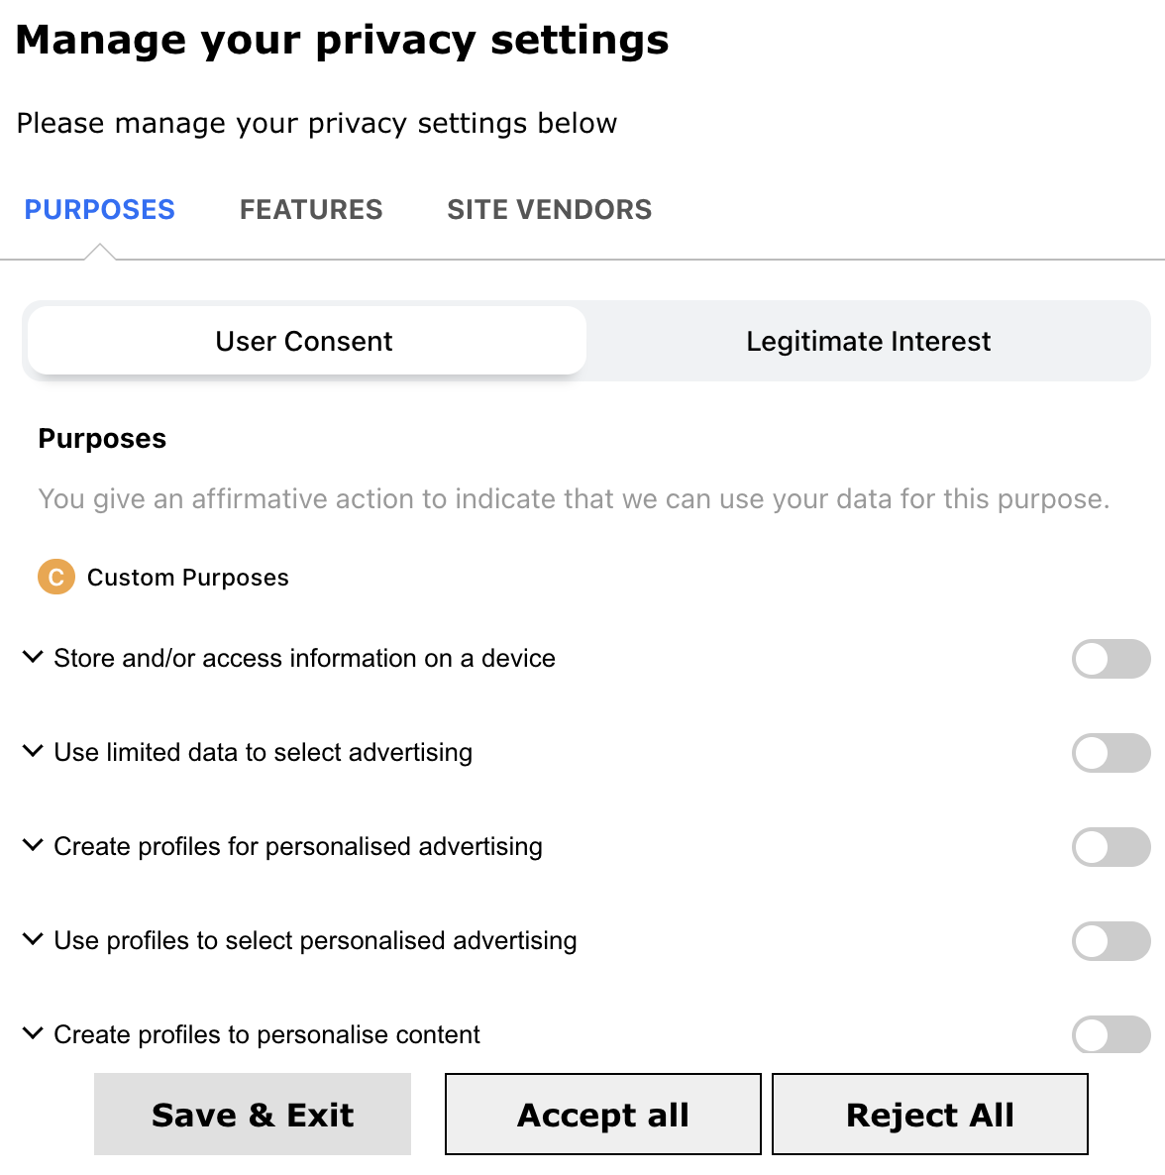The image size is (1165, 1175).
Task: Toggle Use limited data to select advertising
Action: 1111,753
